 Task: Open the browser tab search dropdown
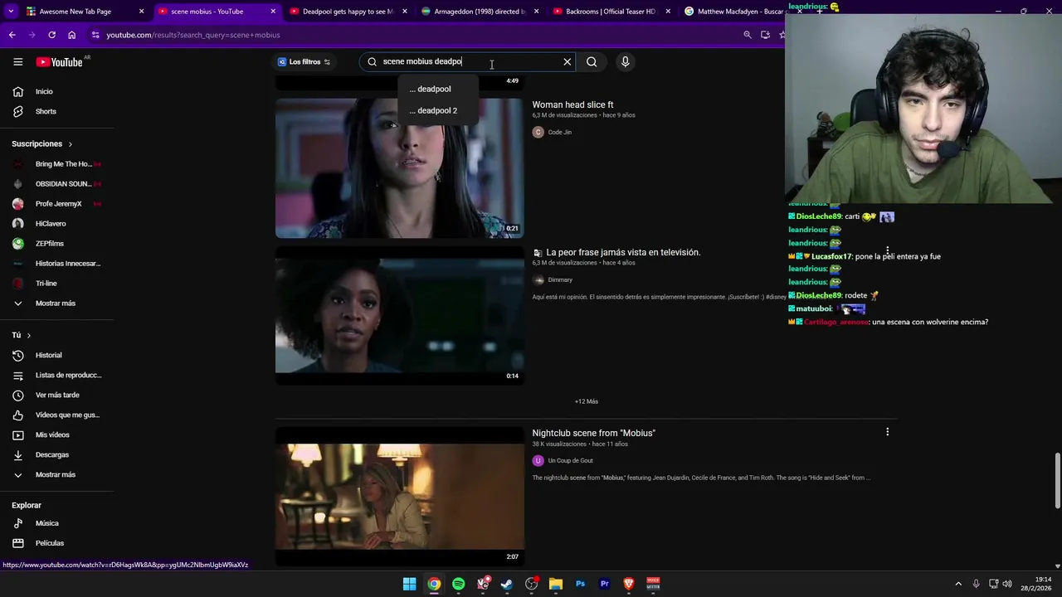coord(11,12)
